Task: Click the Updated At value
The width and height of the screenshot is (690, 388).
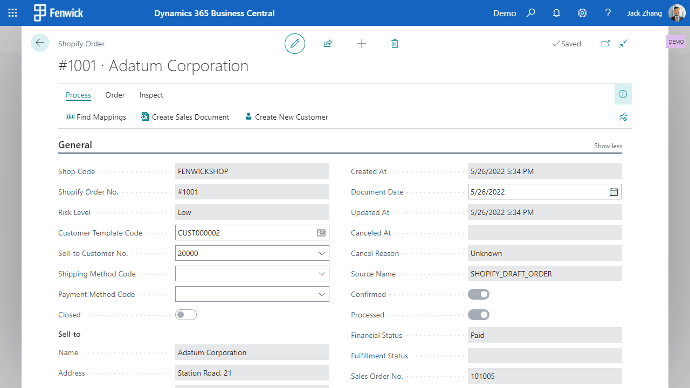Action: coord(545,212)
